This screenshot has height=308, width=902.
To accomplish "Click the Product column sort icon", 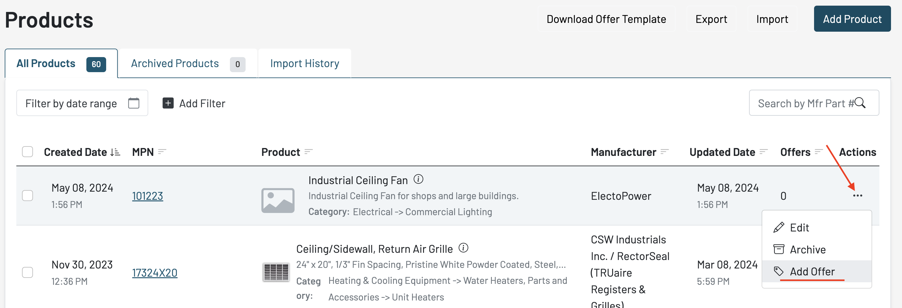I will (x=308, y=152).
